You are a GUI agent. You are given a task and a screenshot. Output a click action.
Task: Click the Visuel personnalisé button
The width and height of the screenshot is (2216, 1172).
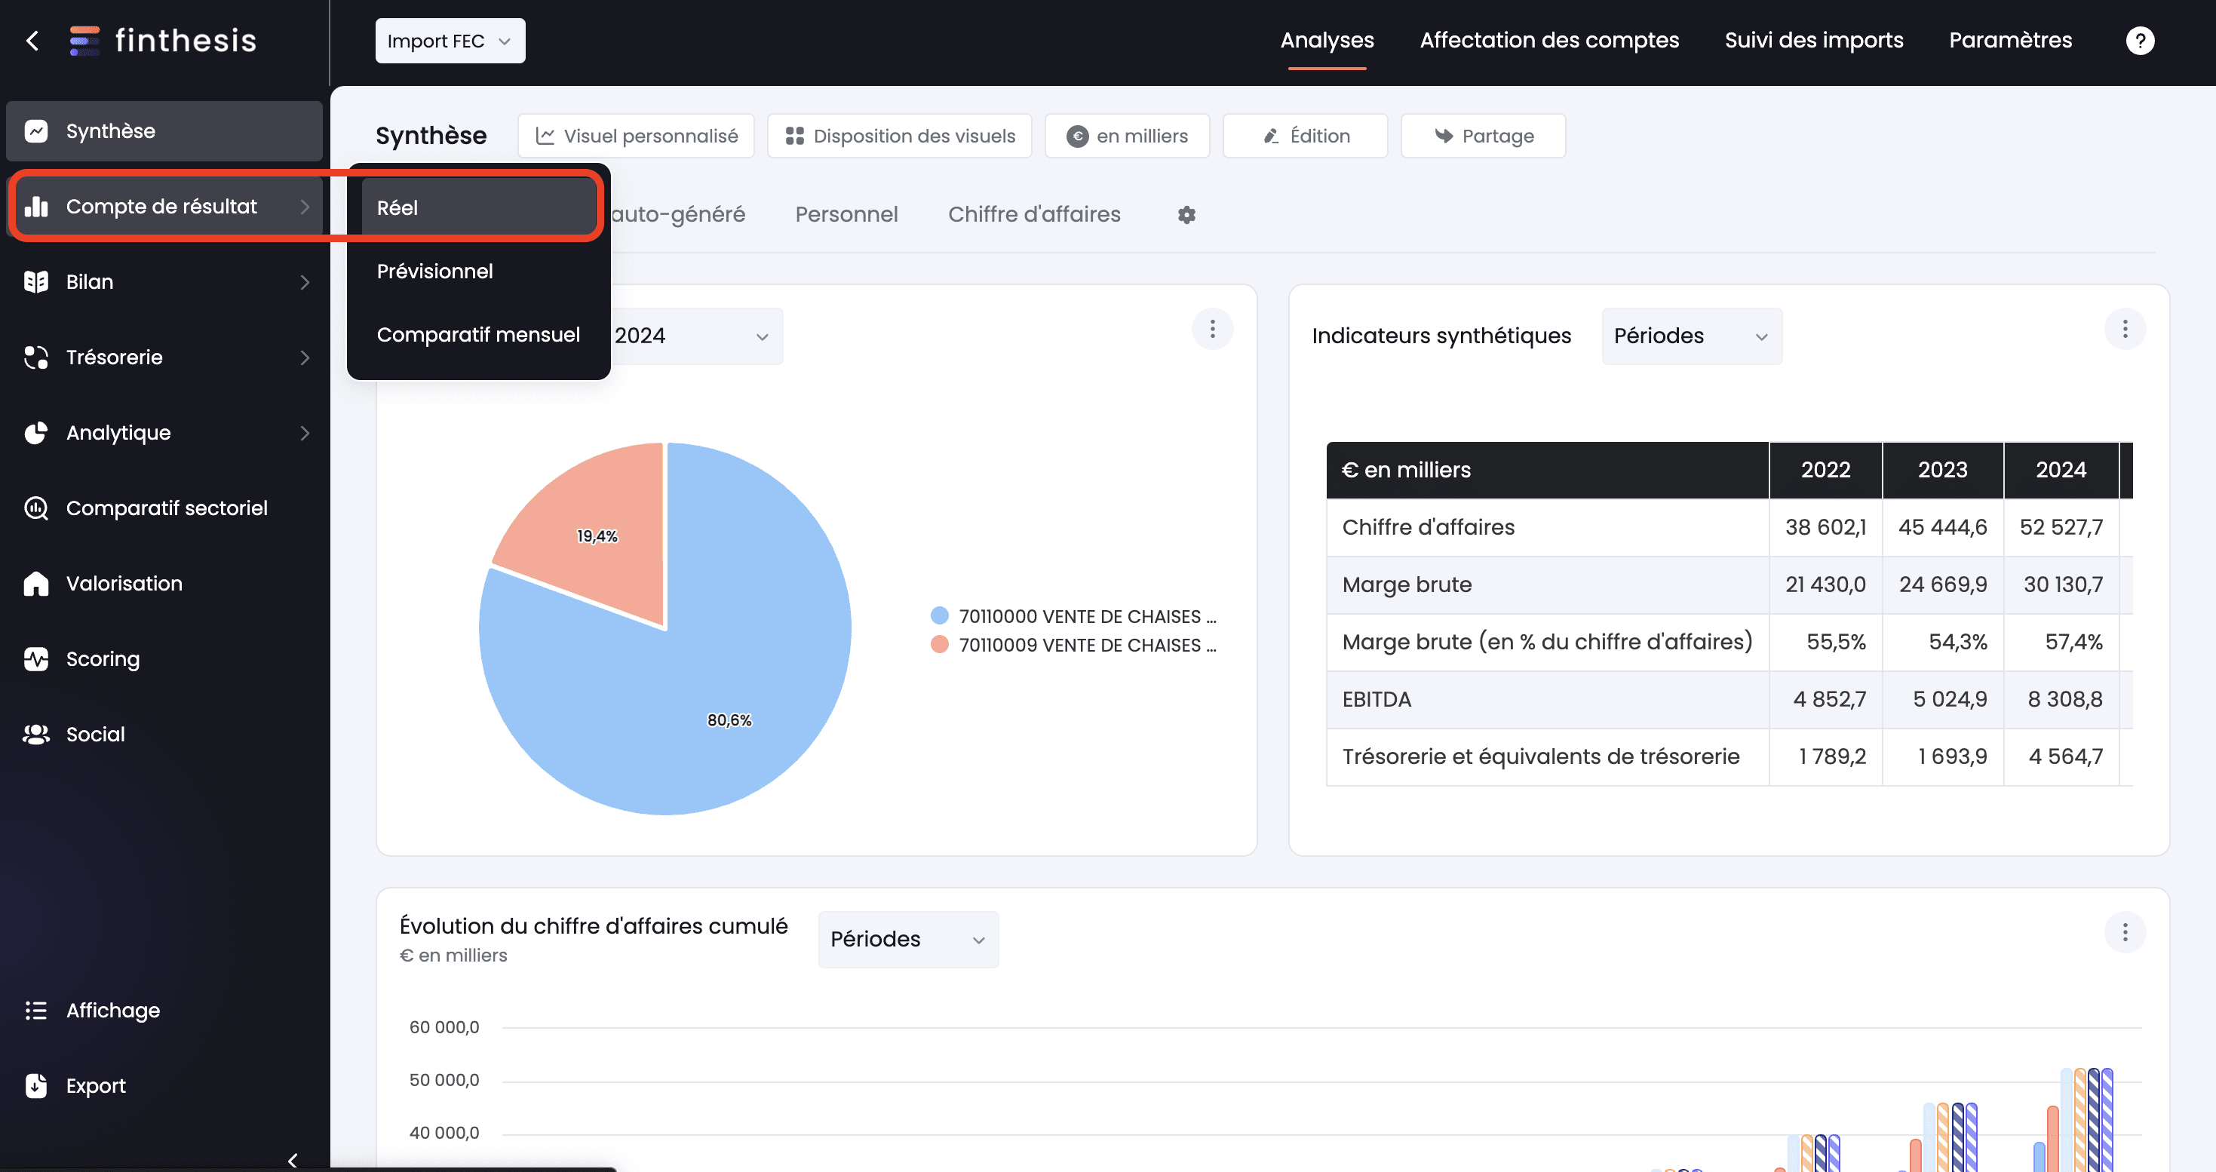coord(636,136)
